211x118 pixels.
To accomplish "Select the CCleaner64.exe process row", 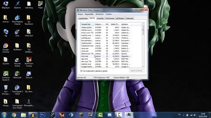I will 106,46.
